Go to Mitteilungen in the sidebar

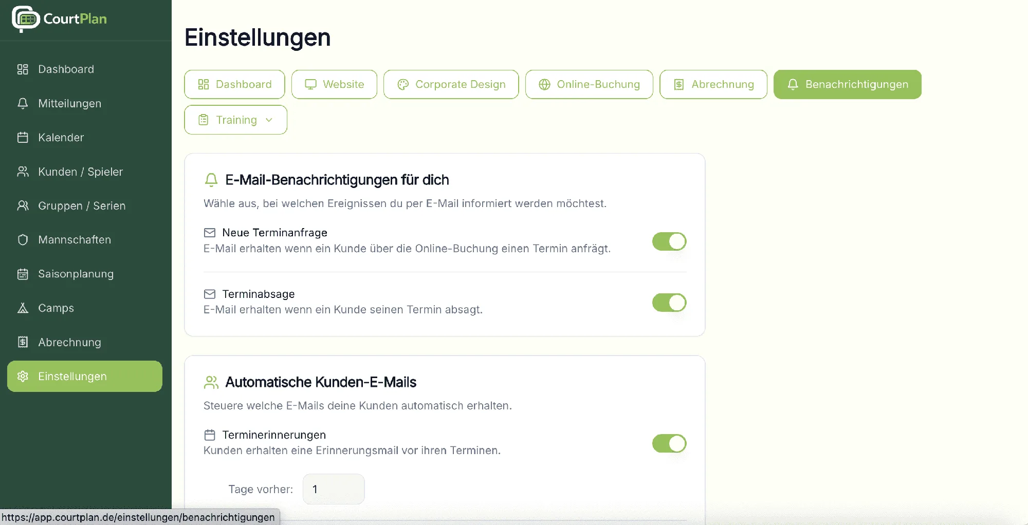(x=85, y=103)
